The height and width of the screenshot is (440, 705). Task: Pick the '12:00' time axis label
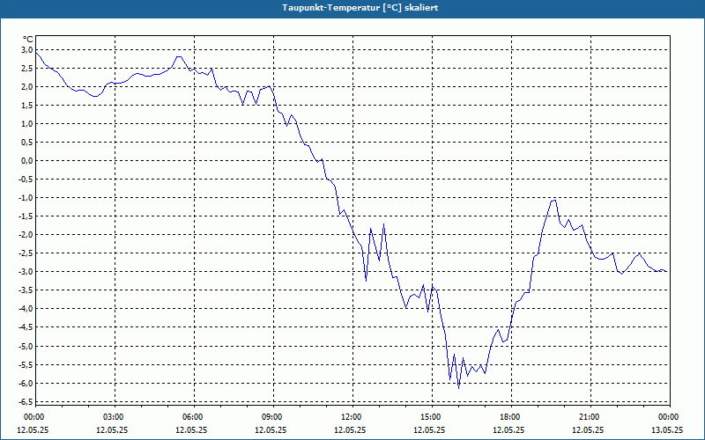(351, 417)
